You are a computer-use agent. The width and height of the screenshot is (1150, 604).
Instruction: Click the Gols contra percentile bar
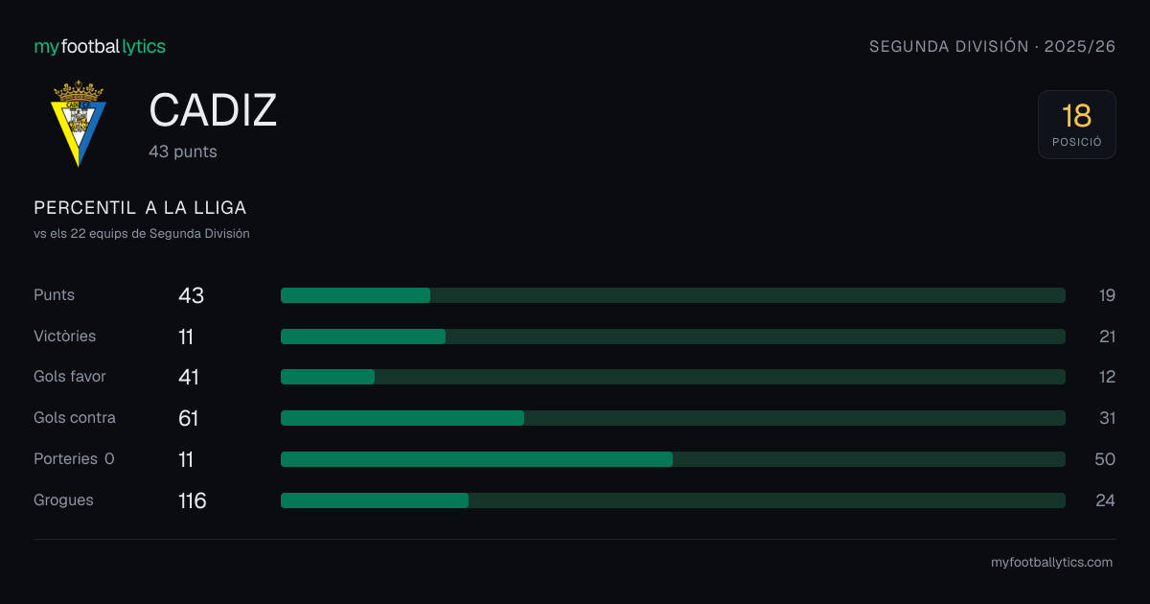pos(673,418)
